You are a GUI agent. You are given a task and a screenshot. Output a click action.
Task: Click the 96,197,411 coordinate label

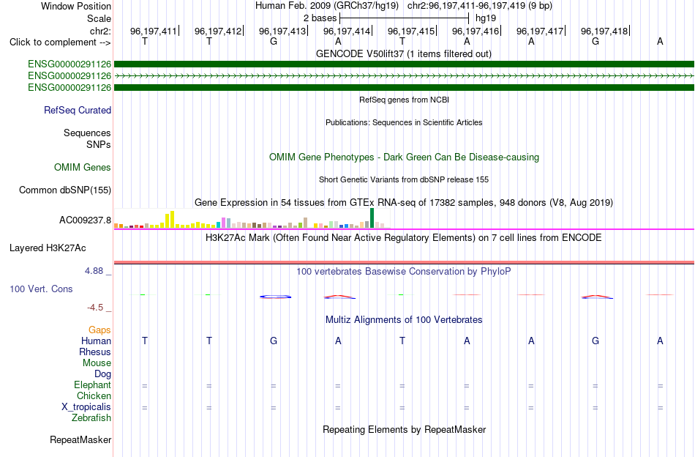(x=153, y=31)
